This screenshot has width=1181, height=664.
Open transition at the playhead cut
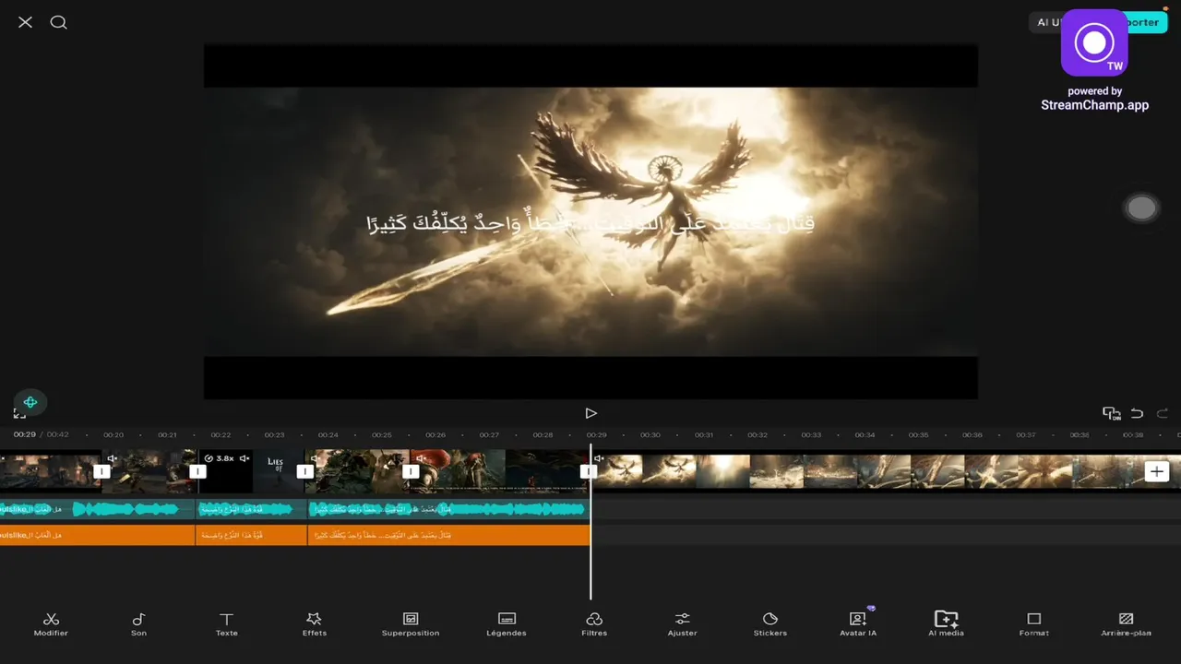tap(588, 471)
